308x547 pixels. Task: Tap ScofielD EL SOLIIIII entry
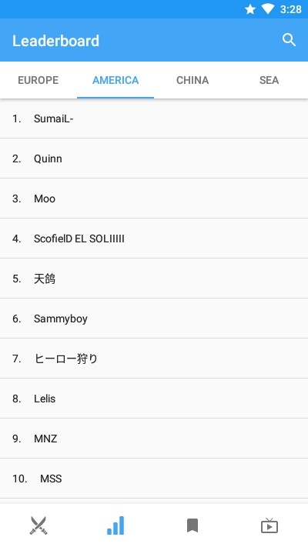click(x=154, y=238)
